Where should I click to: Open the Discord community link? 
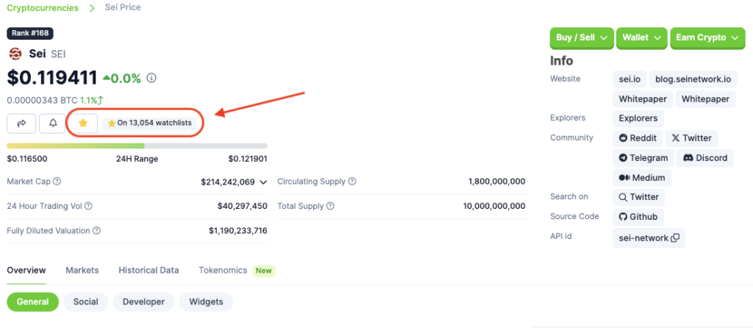705,158
